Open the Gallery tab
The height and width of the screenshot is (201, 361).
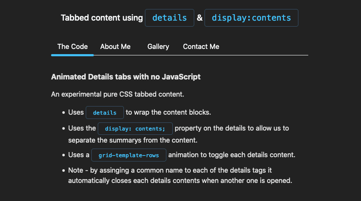pyautogui.click(x=158, y=47)
